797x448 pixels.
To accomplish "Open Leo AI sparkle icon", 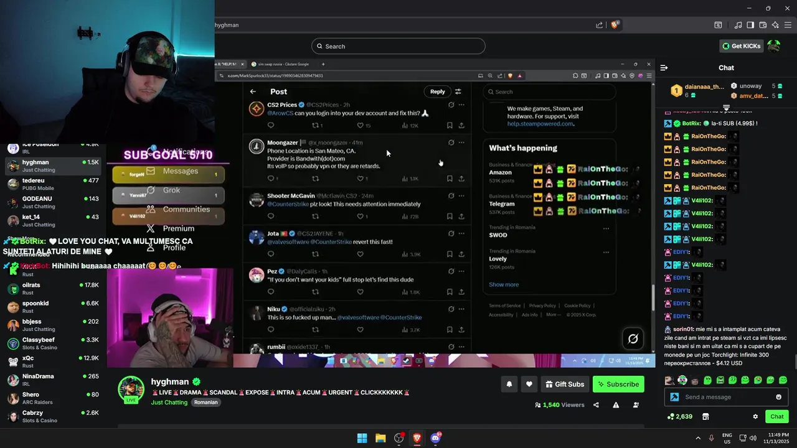I will click(775, 25).
